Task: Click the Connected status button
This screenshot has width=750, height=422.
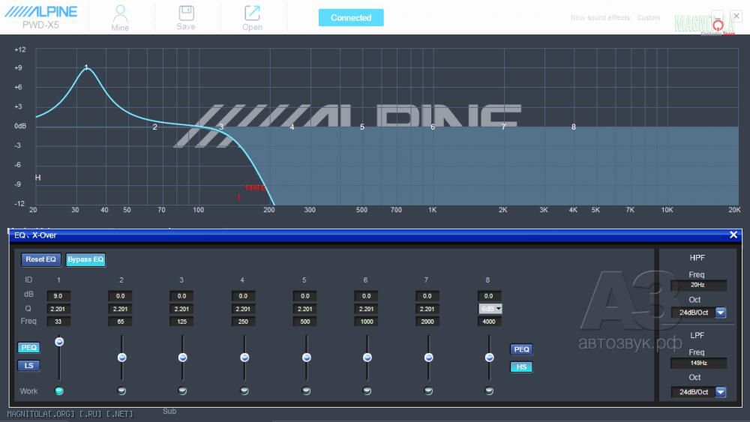Action: tap(351, 18)
